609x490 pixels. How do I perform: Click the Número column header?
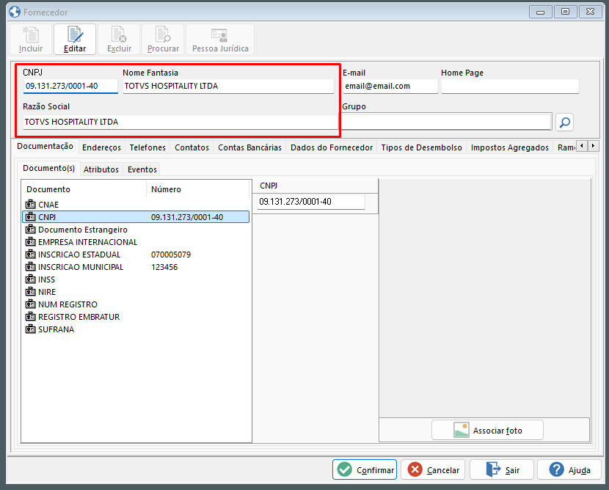198,189
